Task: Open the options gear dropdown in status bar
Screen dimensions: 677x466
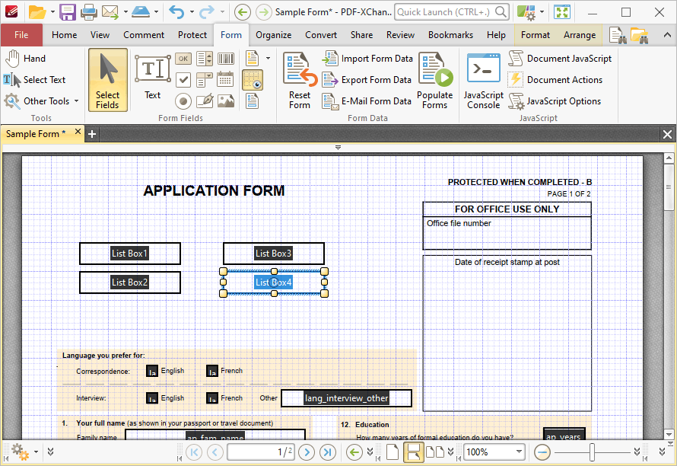Action: 36,452
